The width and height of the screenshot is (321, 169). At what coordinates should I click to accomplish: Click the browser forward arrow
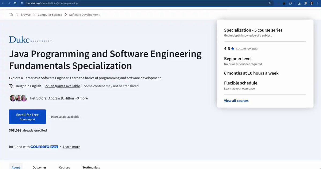pyautogui.click(x=9, y=3)
